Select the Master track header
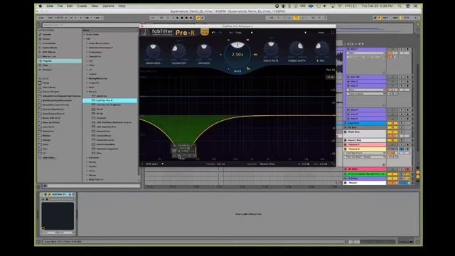The image size is (455, 256). tap(365, 183)
